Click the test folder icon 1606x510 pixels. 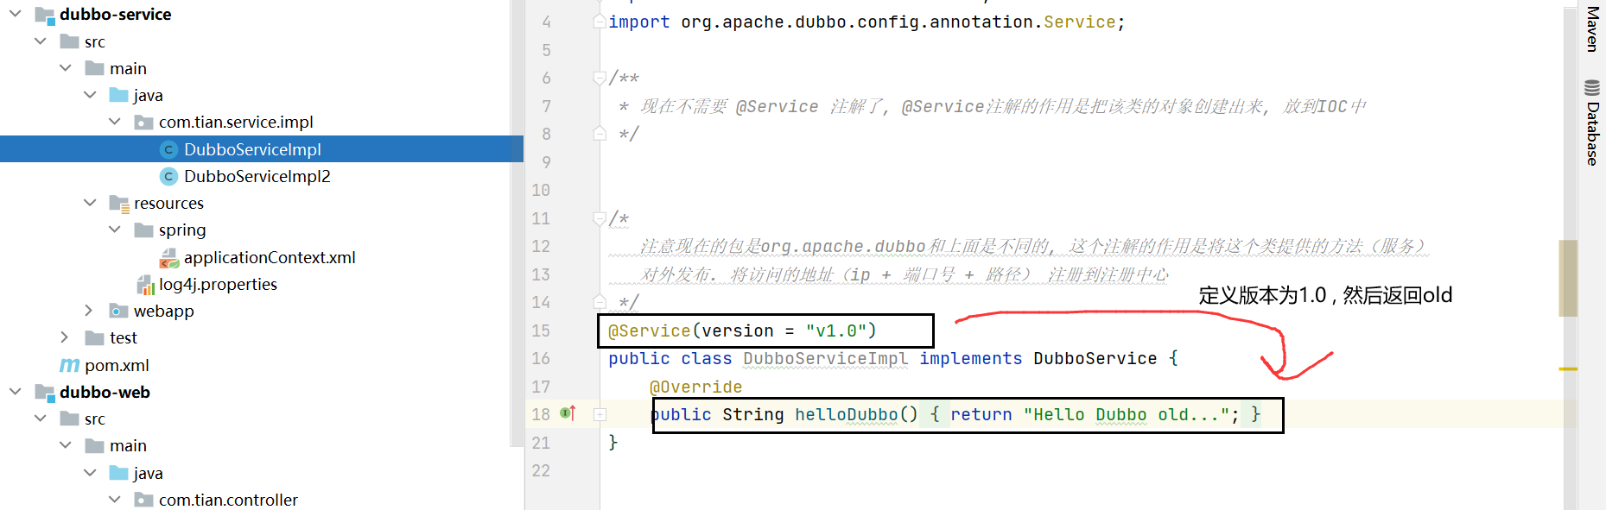click(x=95, y=337)
